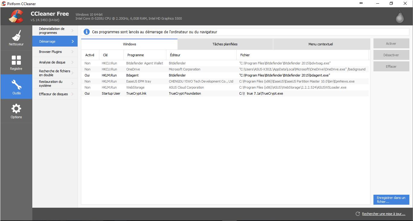Select the TrueCrypt.lnk startup entry
The height and width of the screenshot is (221, 413).
click(x=225, y=93)
